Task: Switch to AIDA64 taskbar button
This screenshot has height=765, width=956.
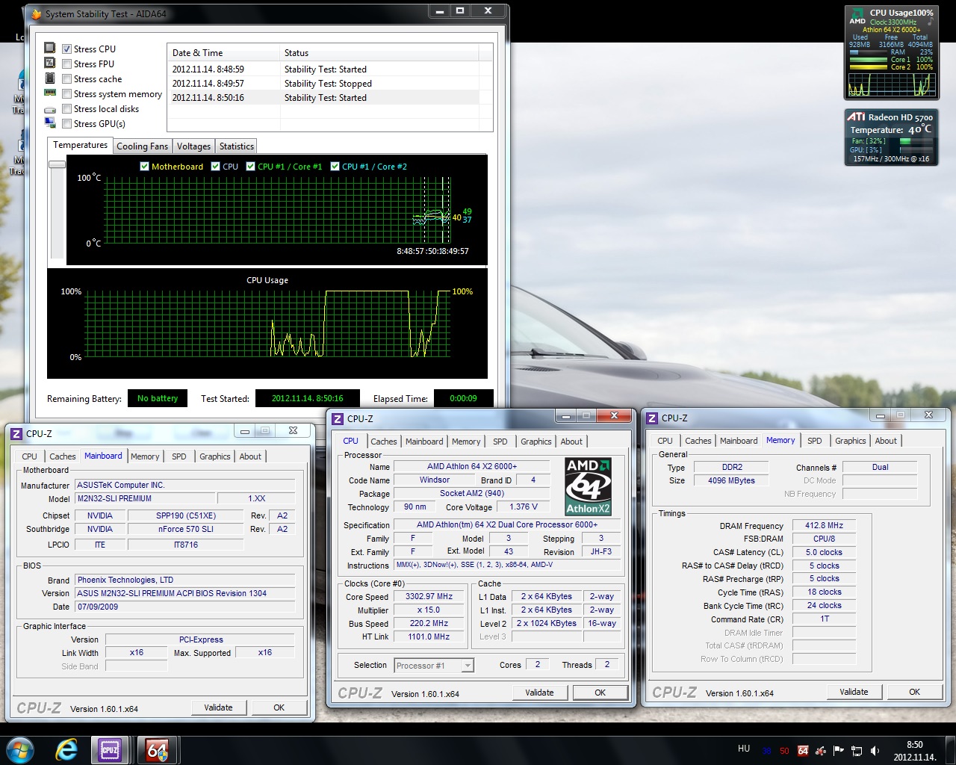Action: 158,749
